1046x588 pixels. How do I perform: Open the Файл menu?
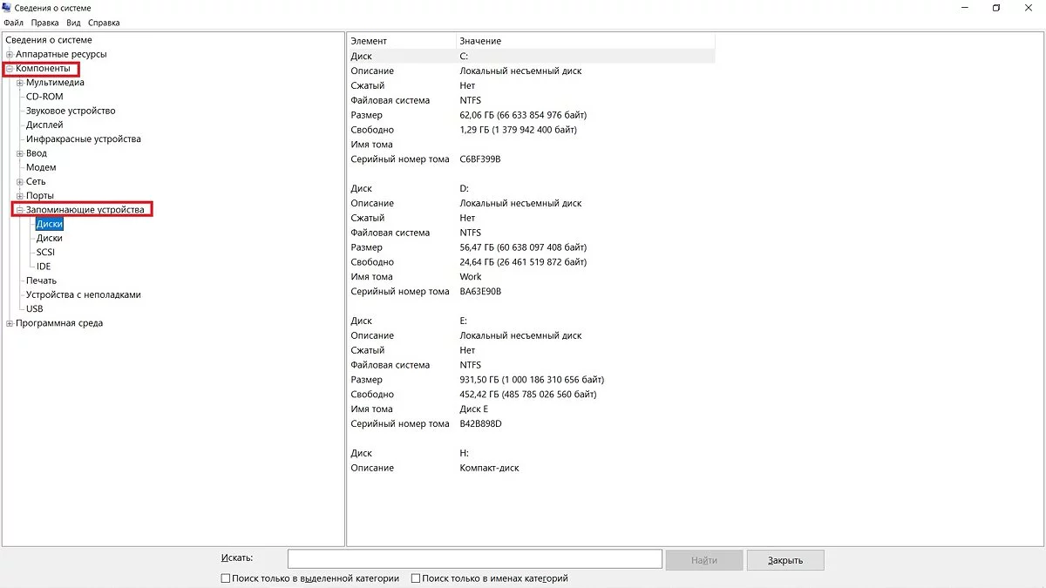(x=13, y=23)
